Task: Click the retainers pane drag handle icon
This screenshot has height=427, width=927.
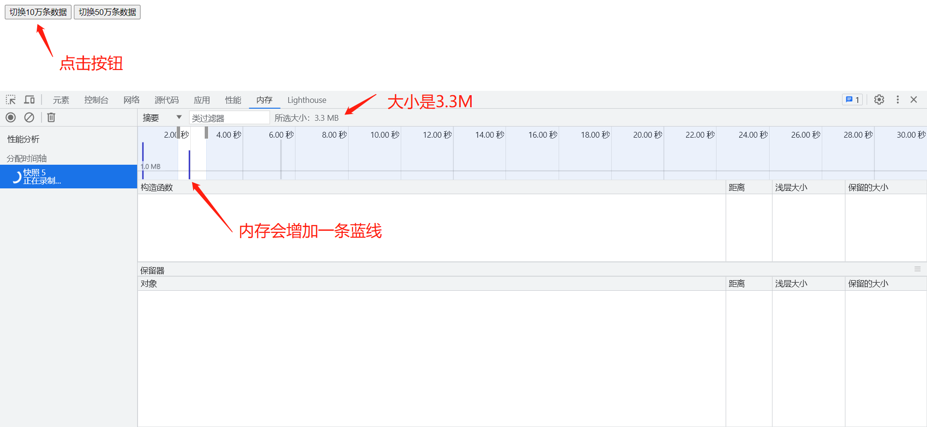Action: tap(917, 269)
